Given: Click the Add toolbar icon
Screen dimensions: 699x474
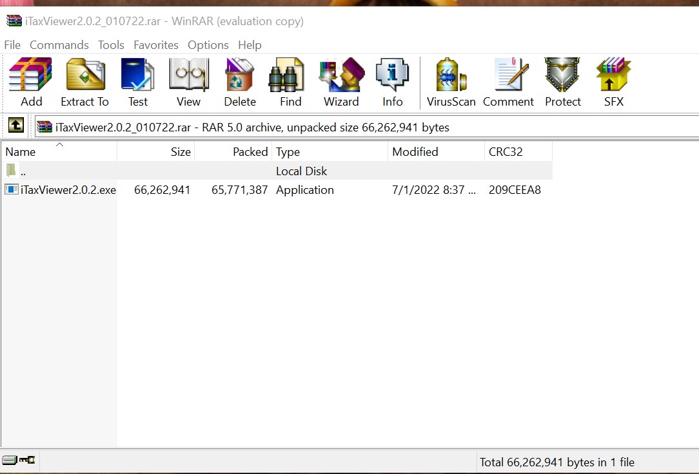Looking at the screenshot, I should (x=31, y=75).
